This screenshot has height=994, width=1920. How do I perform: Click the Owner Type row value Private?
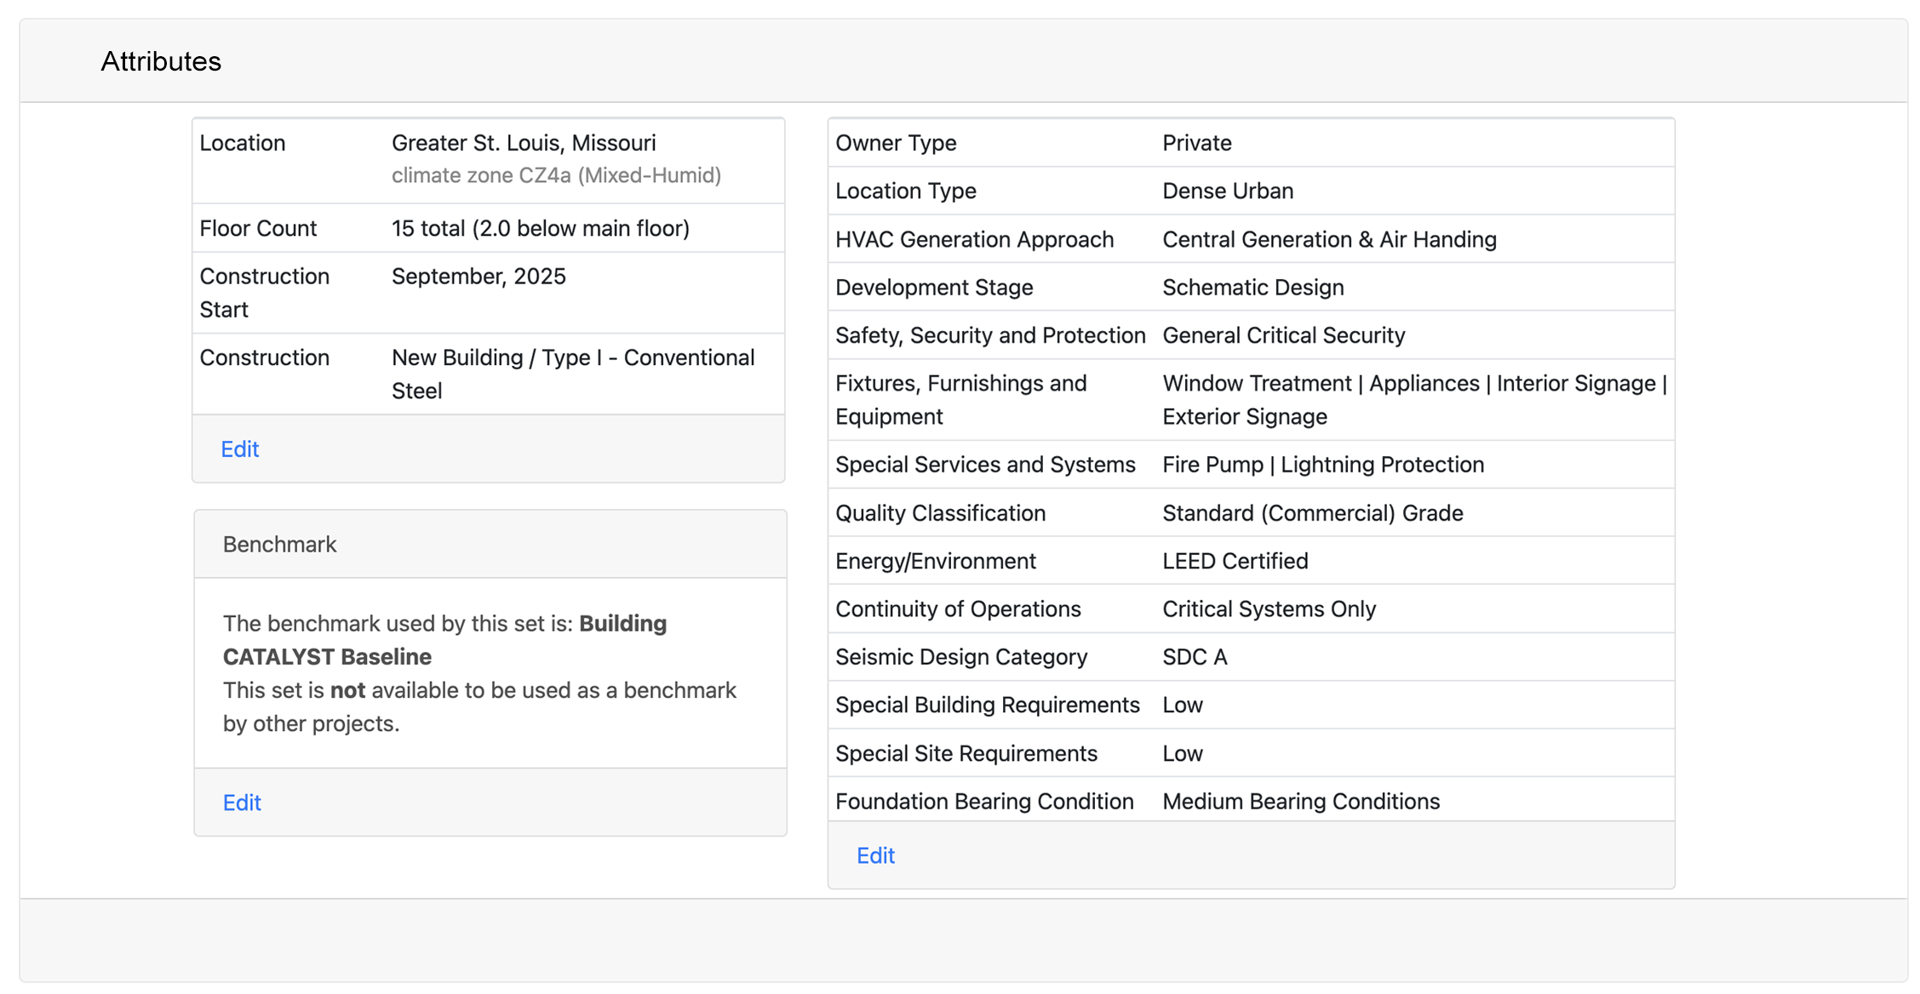point(1196,143)
